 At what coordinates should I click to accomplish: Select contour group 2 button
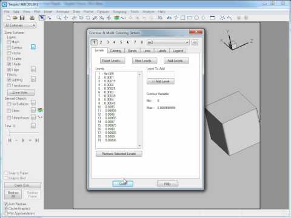101,42
